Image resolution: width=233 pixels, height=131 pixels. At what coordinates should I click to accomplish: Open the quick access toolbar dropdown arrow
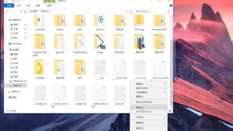pyautogui.click(x=19, y=1)
